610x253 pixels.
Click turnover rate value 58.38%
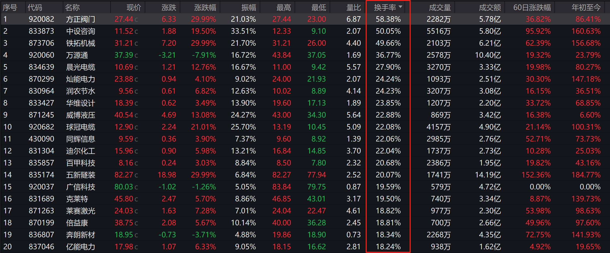click(388, 19)
